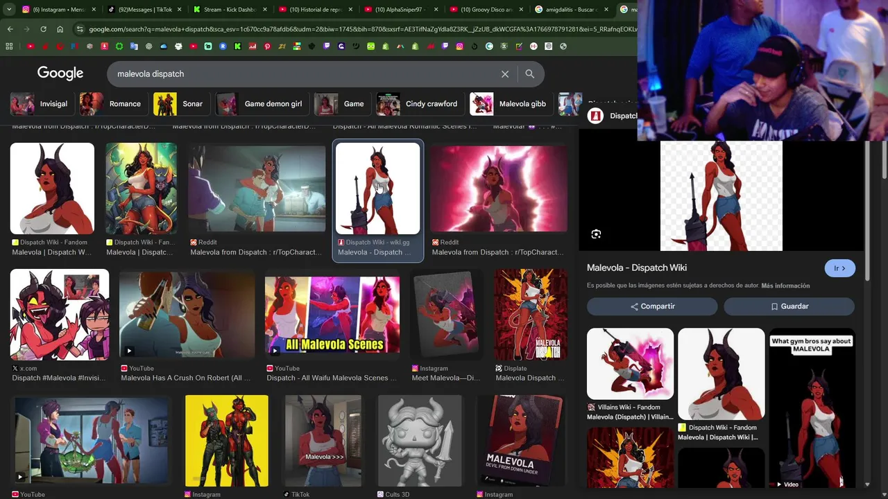Go back to the previous page
The image size is (888, 499).
pos(10,29)
